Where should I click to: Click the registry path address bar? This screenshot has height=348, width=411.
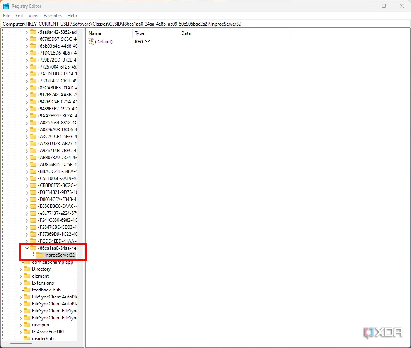click(206, 24)
